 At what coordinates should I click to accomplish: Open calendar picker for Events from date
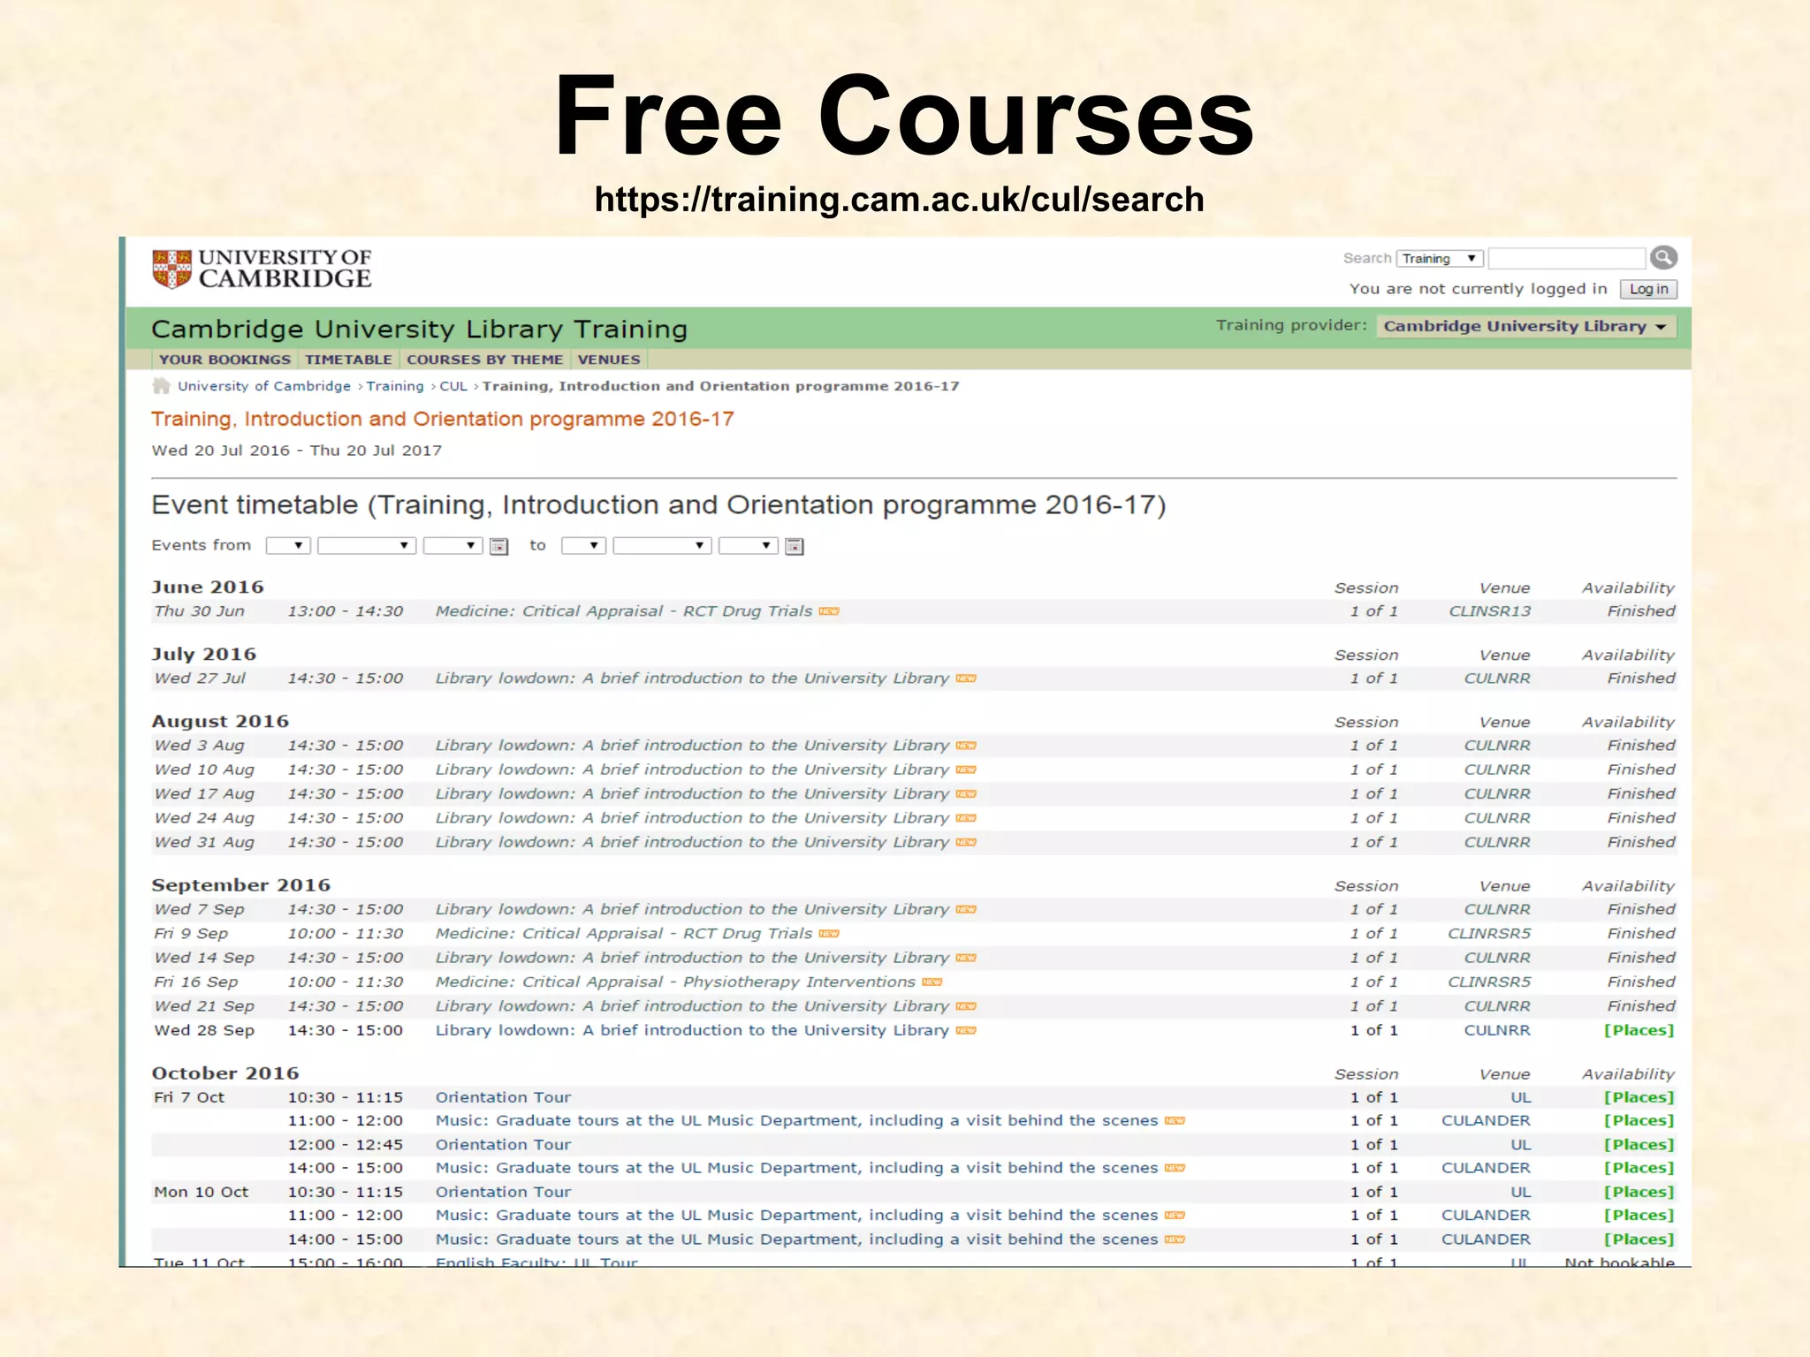[499, 547]
